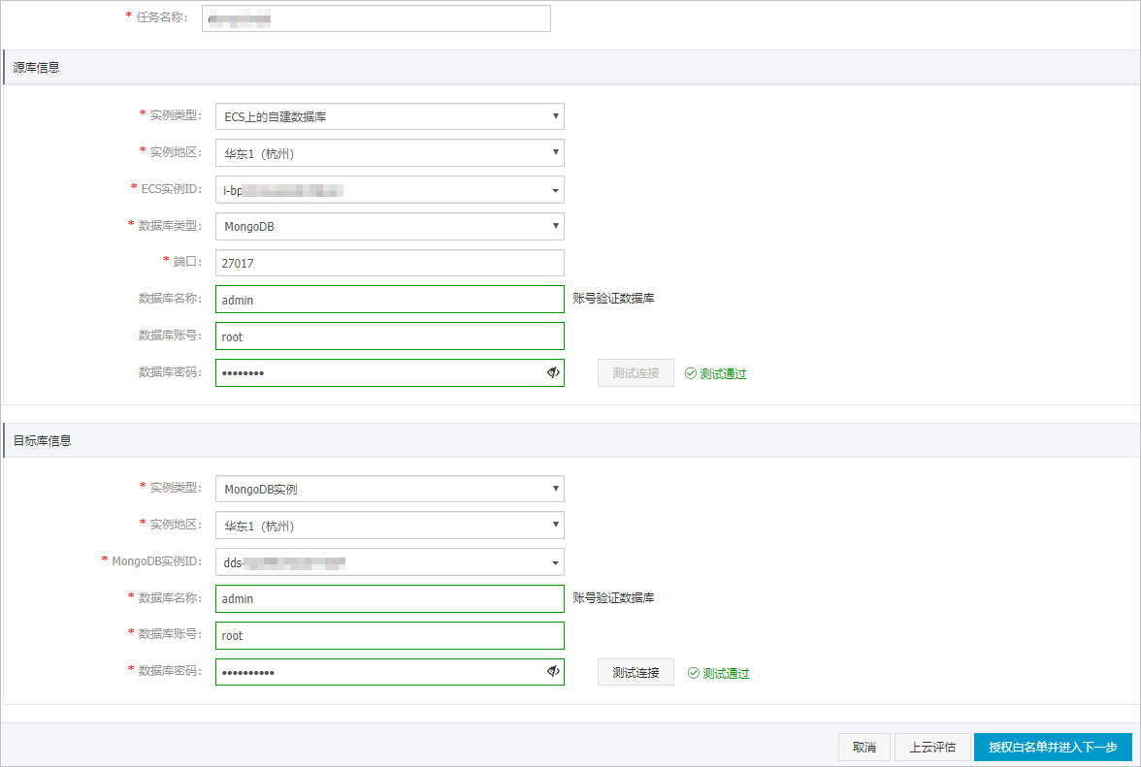Open source 实例类型 dropdown showing ECS上的自建数据库
Image resolution: width=1141 pixels, height=767 pixels.
click(x=389, y=116)
